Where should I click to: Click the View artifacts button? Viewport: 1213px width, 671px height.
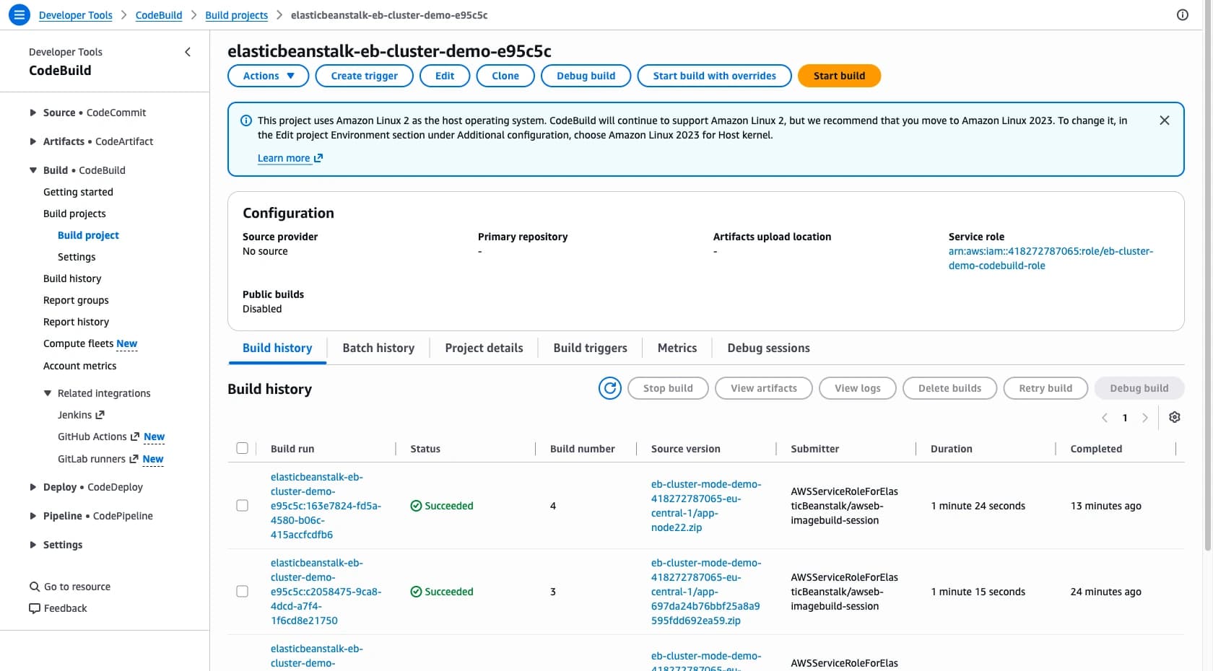pos(764,388)
